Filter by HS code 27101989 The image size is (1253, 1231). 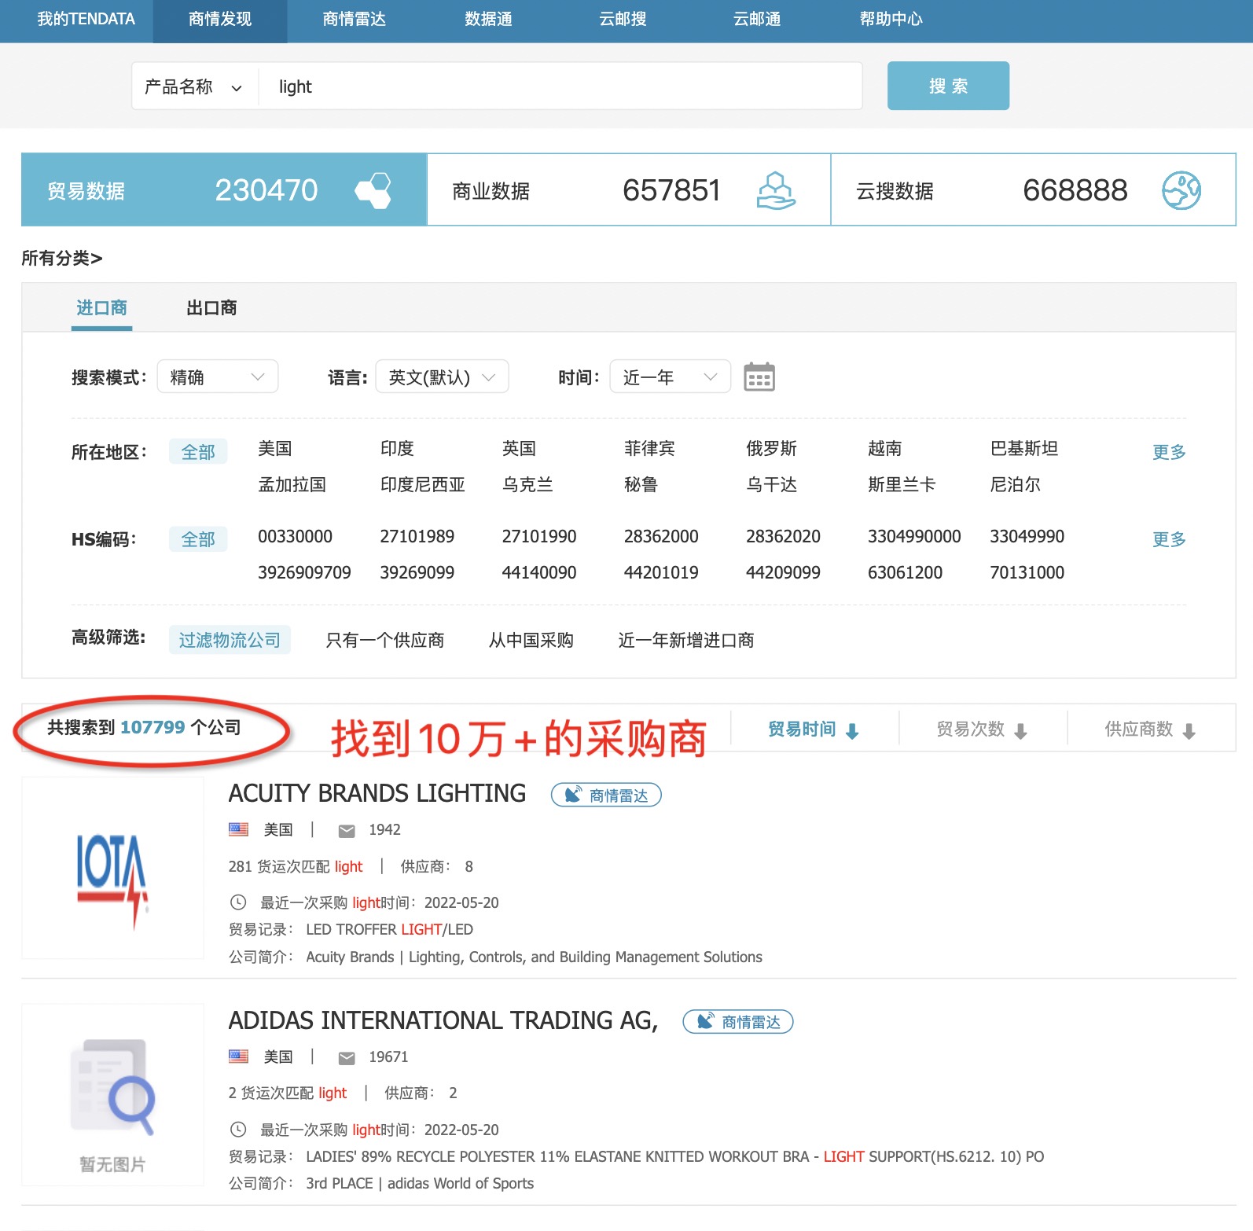coord(417,536)
